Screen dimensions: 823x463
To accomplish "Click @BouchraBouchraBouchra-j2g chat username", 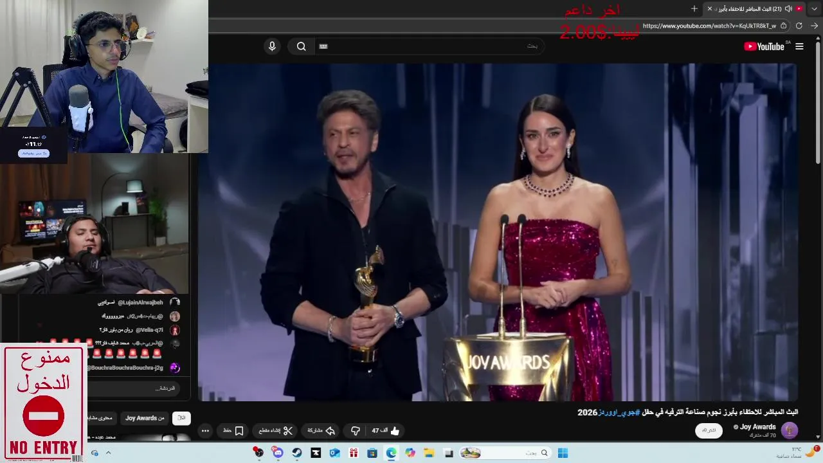I will 125,368.
